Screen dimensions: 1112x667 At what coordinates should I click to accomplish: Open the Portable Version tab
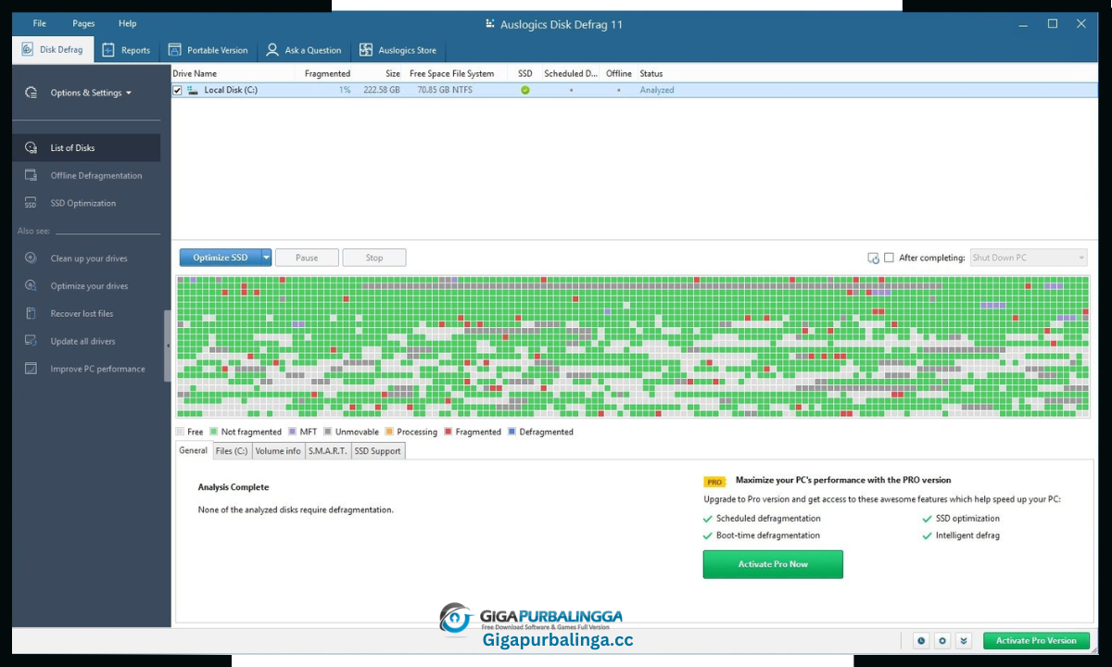(x=208, y=50)
